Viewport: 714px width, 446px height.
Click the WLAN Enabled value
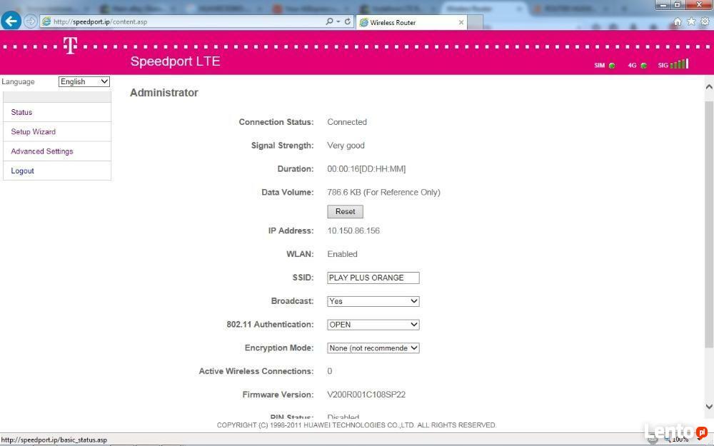(x=343, y=254)
